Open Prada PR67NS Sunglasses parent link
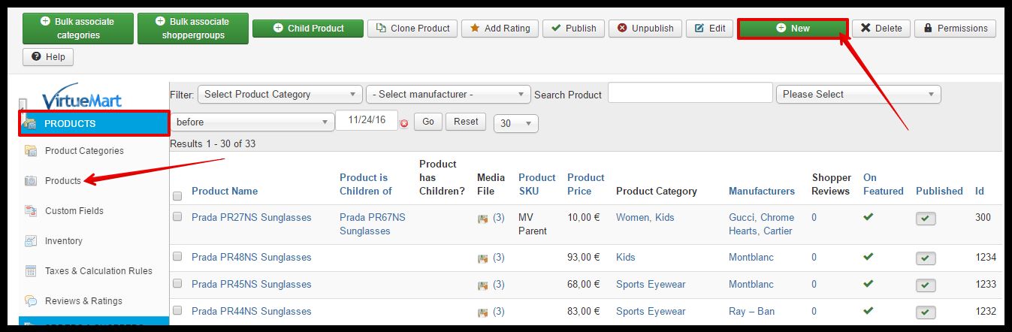1012x332 pixels. coord(373,224)
